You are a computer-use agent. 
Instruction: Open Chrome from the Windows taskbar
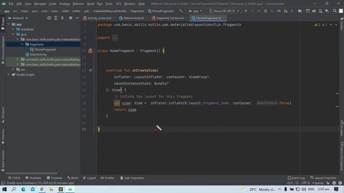tap(42, 189)
